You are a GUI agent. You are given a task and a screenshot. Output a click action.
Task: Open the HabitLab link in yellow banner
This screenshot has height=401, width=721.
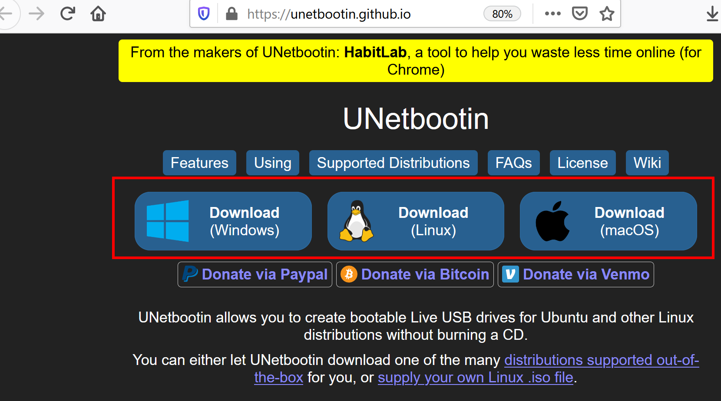coord(375,53)
